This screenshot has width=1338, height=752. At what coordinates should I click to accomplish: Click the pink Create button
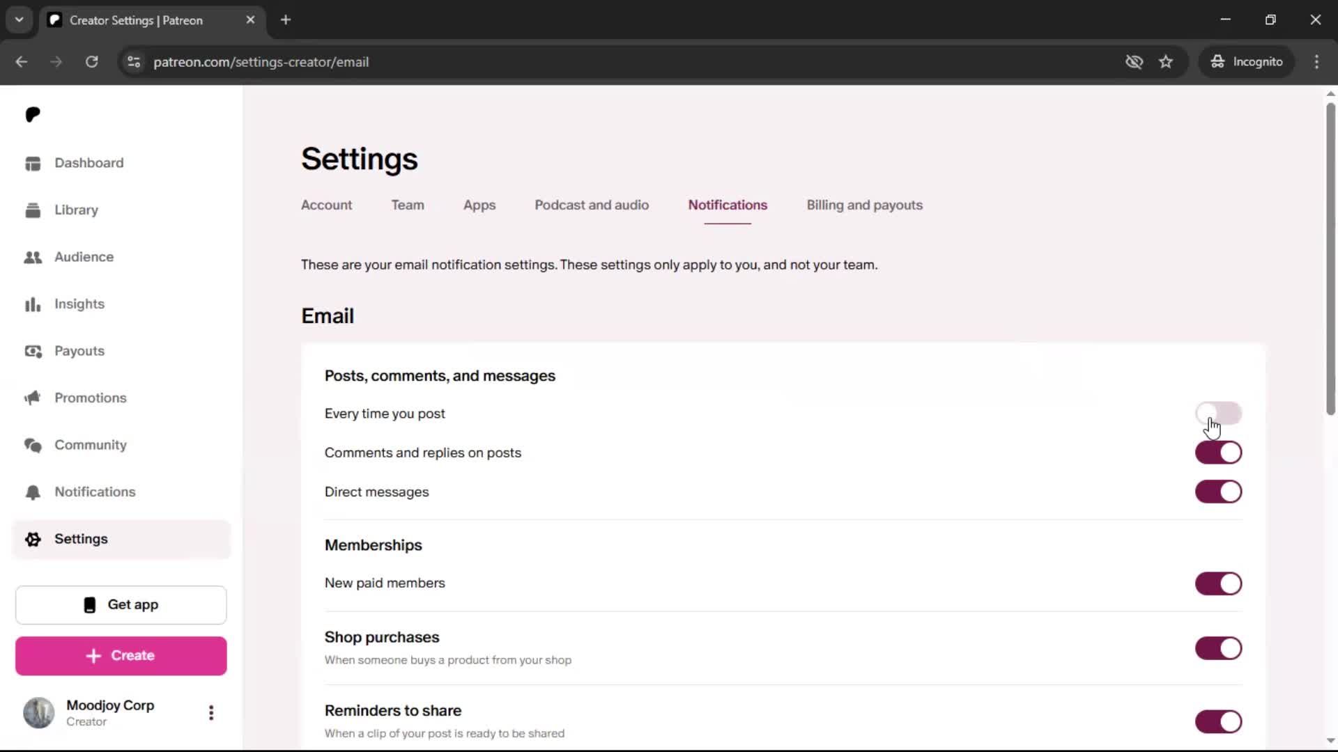click(121, 656)
